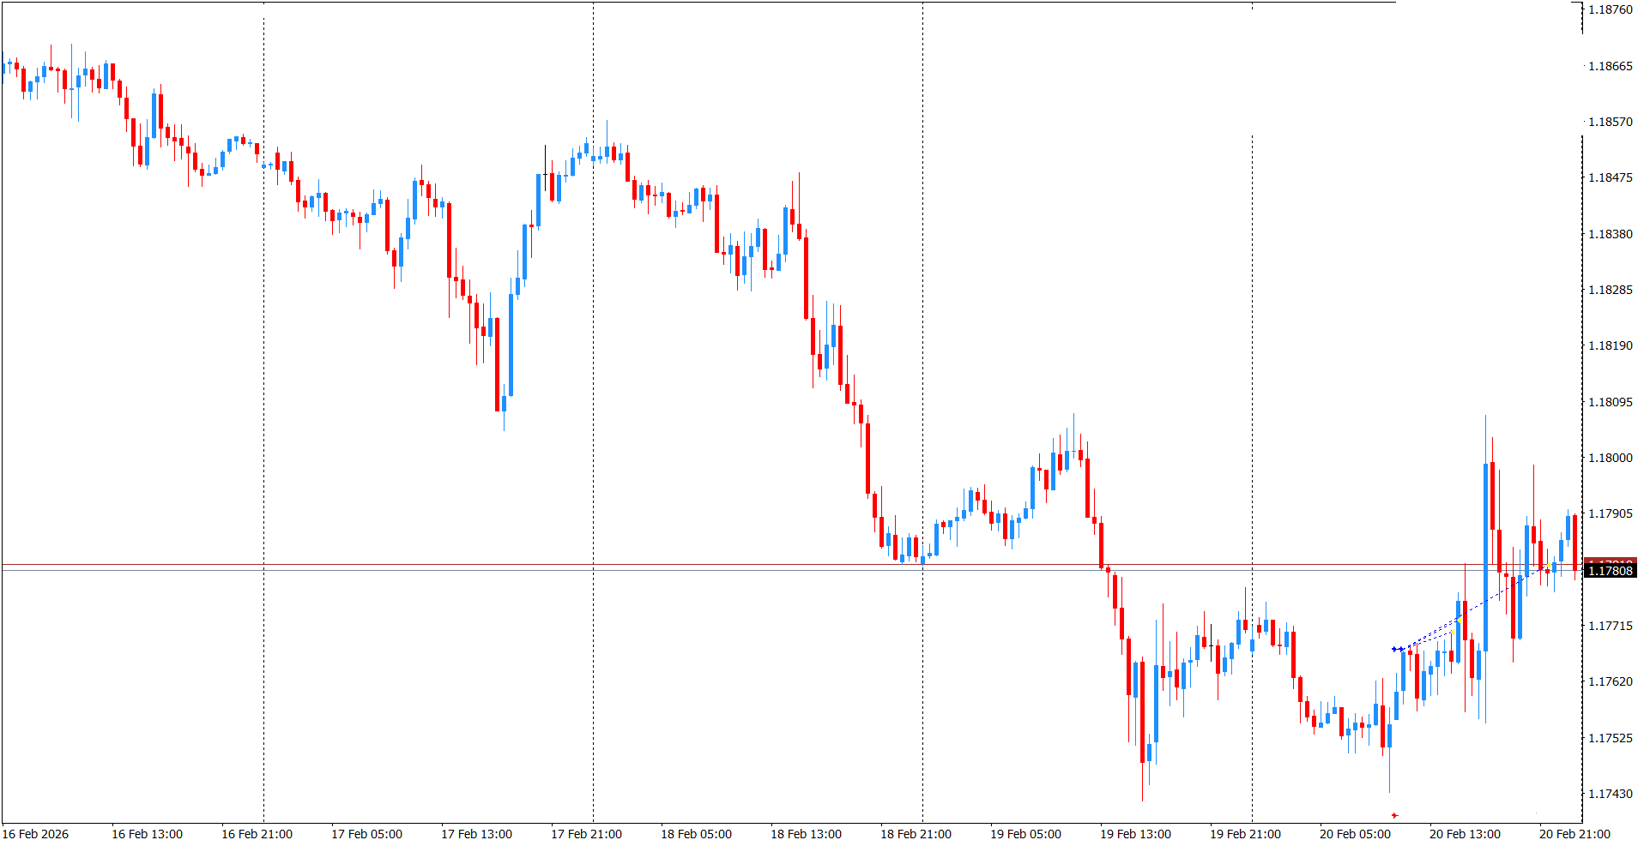Select the '17 Feb 05:00' time label

pyautogui.click(x=366, y=834)
